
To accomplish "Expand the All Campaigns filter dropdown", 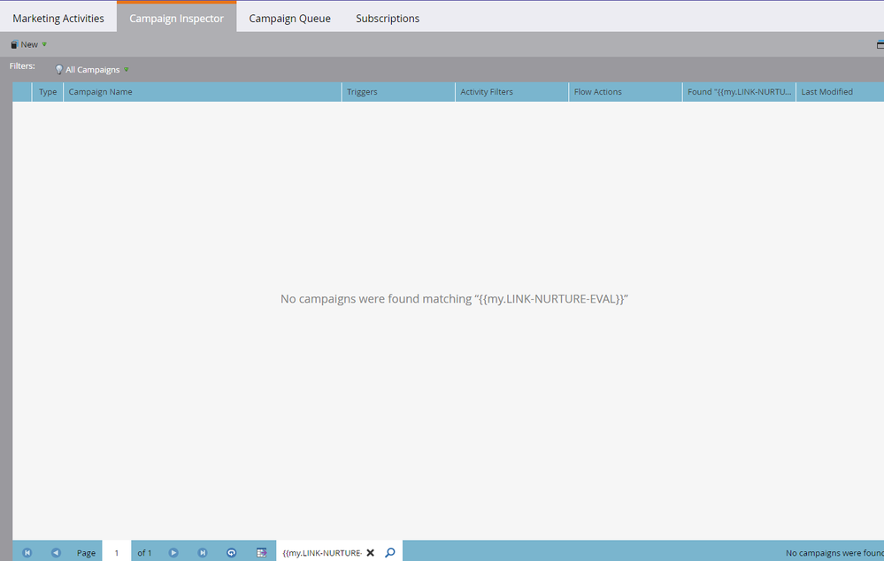I will pos(92,69).
